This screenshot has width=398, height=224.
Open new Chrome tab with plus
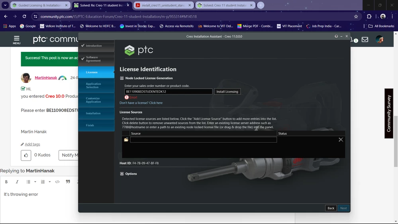[261, 5]
